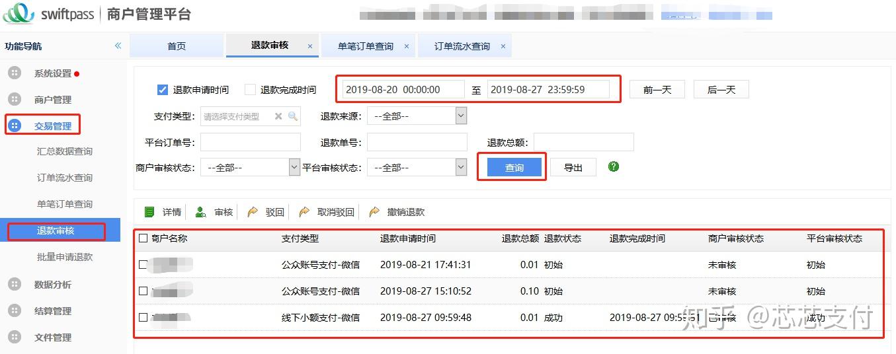
Task: Click the blue 交易管理 grid icon
Action: (15, 125)
